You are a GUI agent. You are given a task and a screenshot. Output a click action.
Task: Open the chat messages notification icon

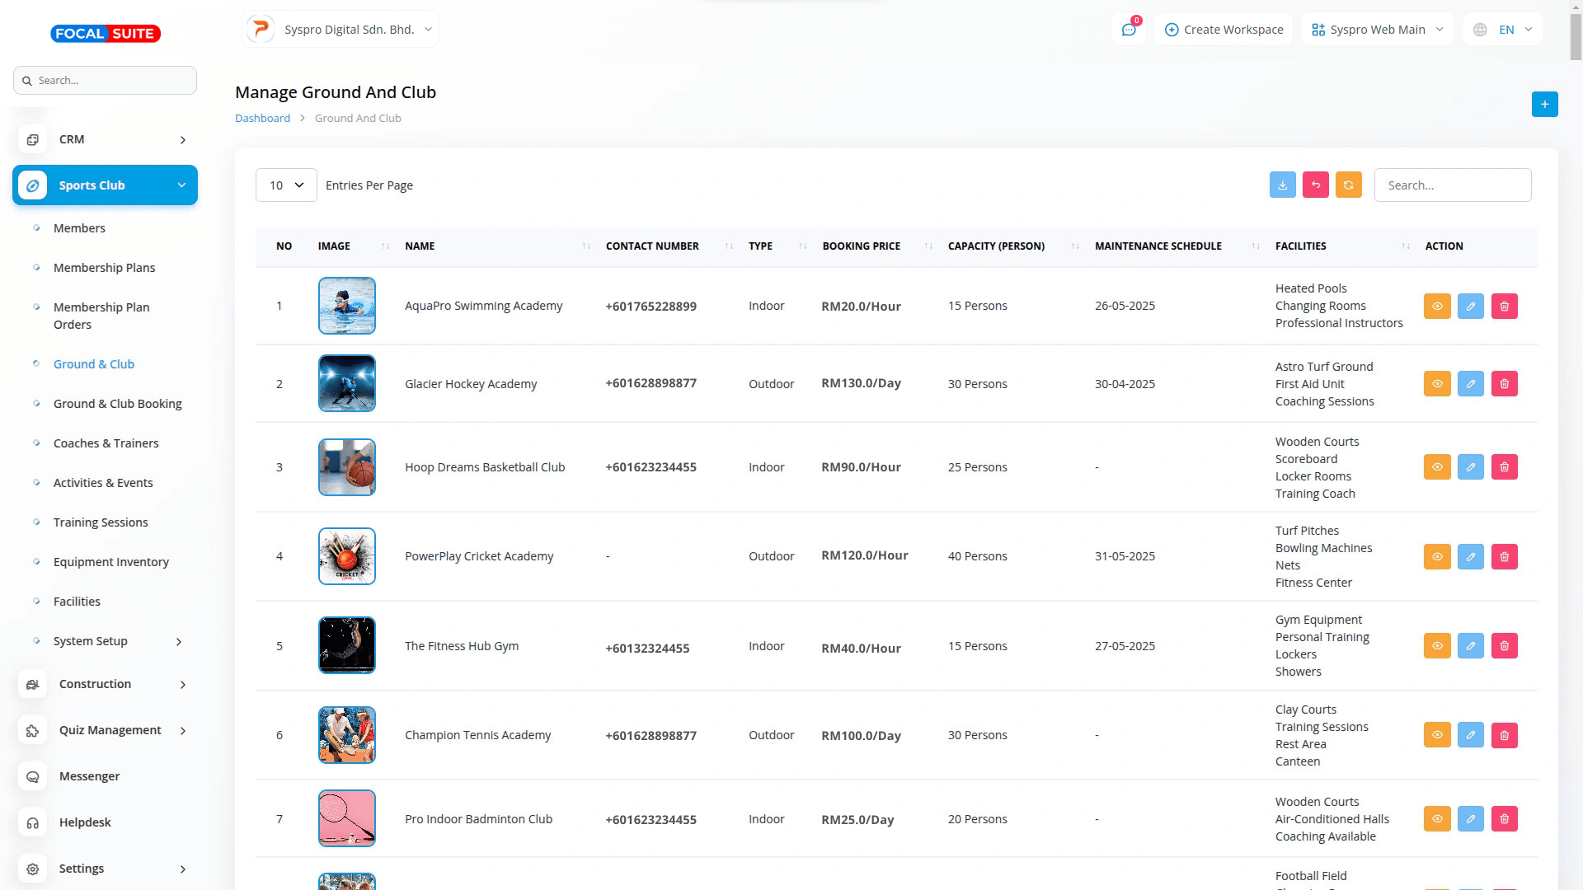[x=1128, y=30]
